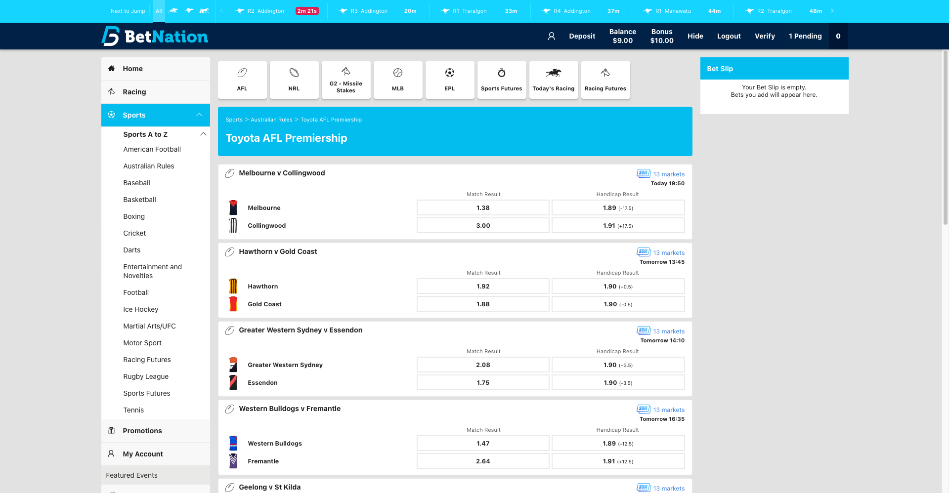Click the Australian Rules breadcrumb link
This screenshot has height=493, width=949.
pos(271,120)
